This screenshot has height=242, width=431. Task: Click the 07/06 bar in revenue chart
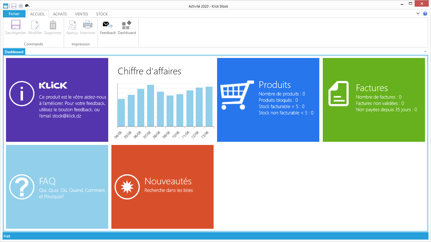point(151,106)
